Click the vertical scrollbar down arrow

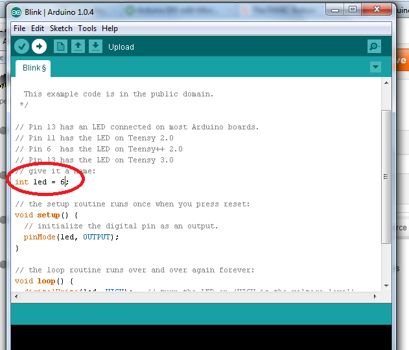[386, 286]
